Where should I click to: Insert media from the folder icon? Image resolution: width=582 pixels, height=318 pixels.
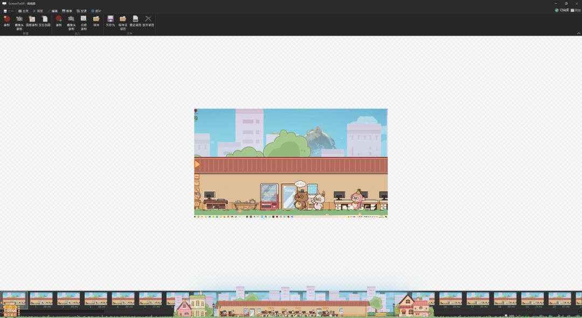click(x=96, y=22)
